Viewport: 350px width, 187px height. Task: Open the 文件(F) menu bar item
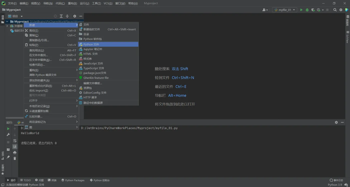click(12, 3)
